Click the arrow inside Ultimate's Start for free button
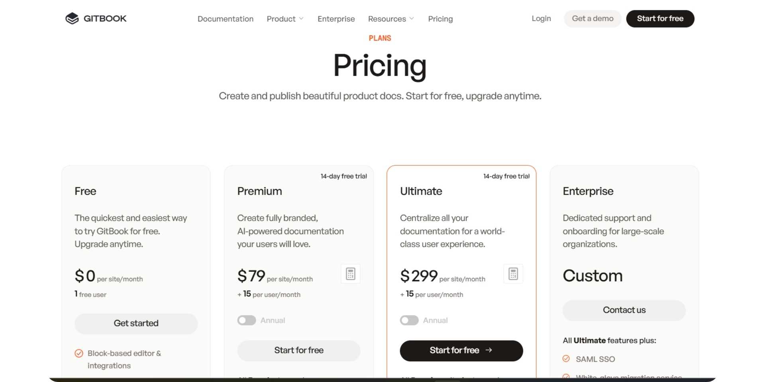The height and width of the screenshot is (382, 765). point(489,351)
